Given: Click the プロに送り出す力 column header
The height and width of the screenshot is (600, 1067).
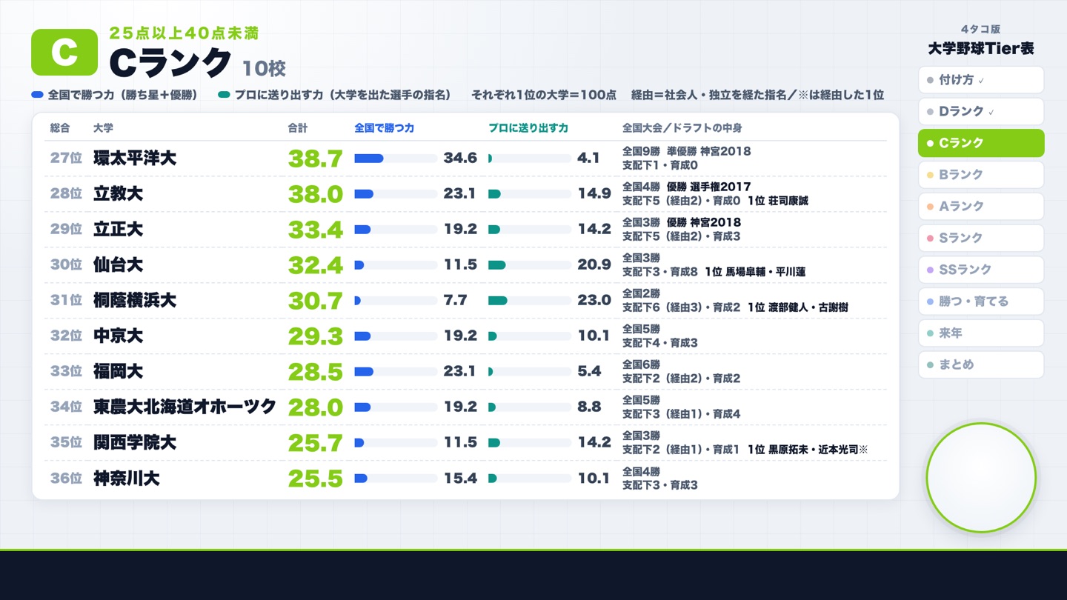Looking at the screenshot, I should tap(528, 128).
